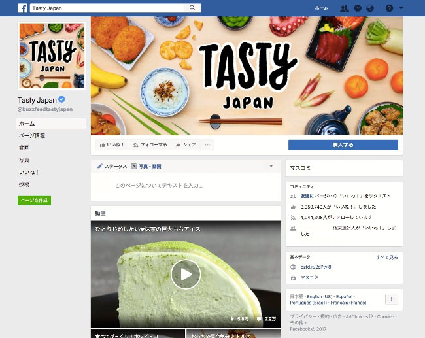Viewport: 425px width, 338px height.
Task: Click the thumbs-up icon beside 3,959,740人
Action: click(x=293, y=207)
